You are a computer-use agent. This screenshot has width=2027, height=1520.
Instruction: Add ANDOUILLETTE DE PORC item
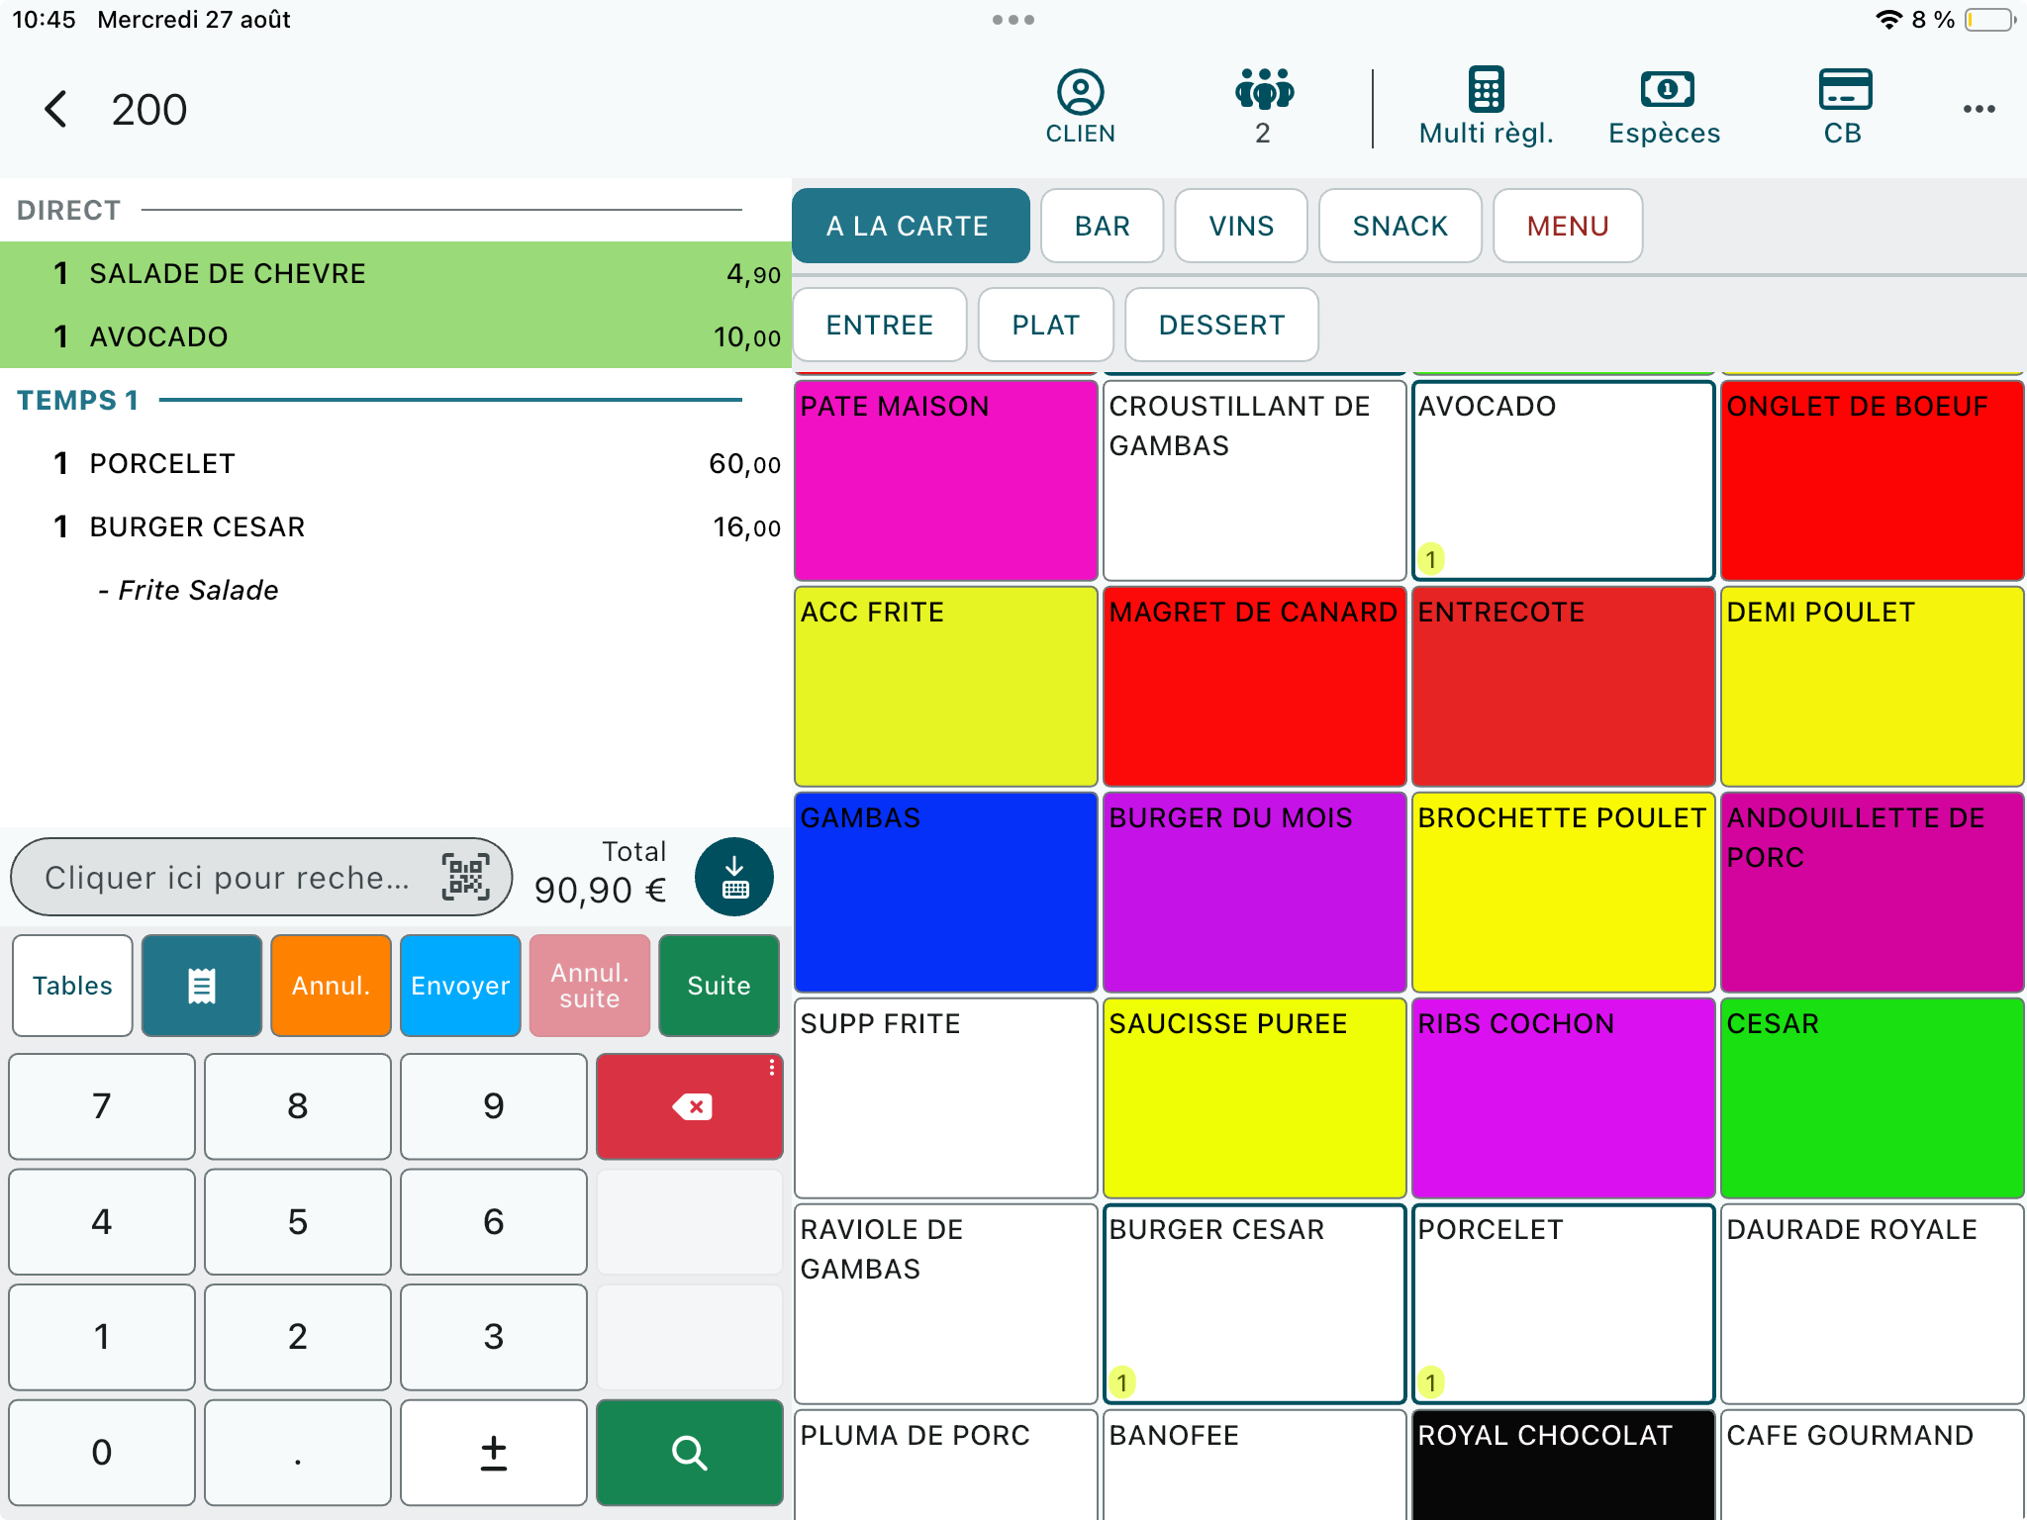pos(1873,893)
